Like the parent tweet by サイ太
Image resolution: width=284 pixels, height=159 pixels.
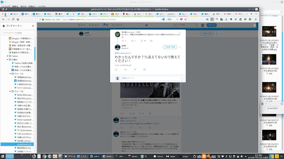pos(142,41)
